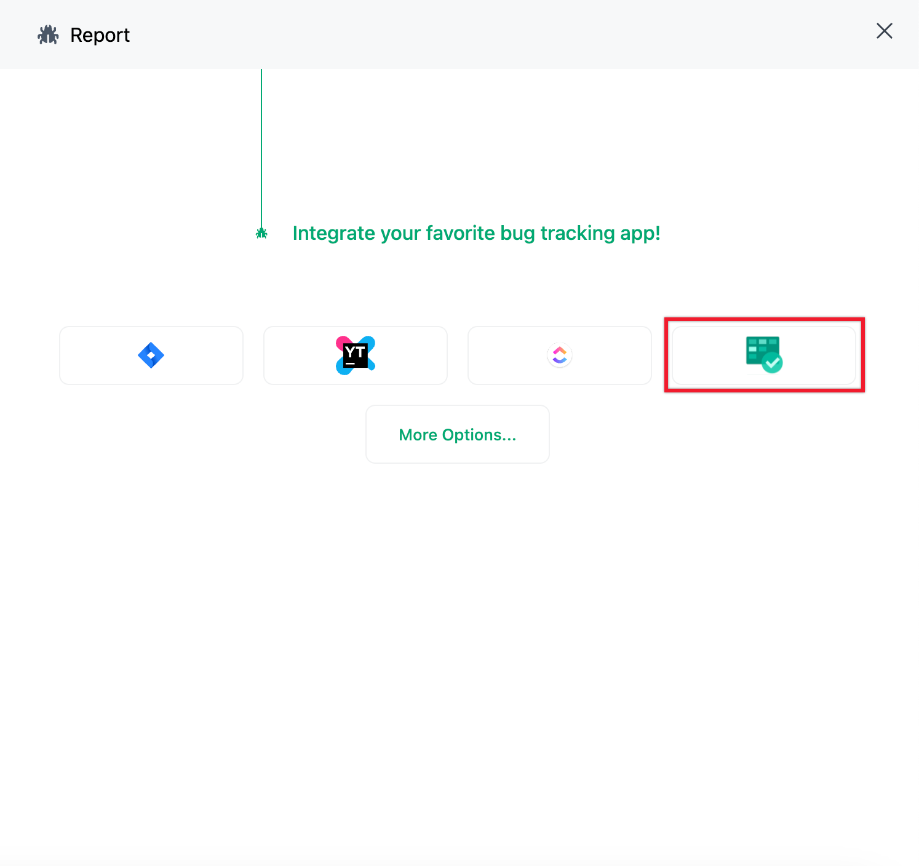Expand More Options for additional integrations

457,434
